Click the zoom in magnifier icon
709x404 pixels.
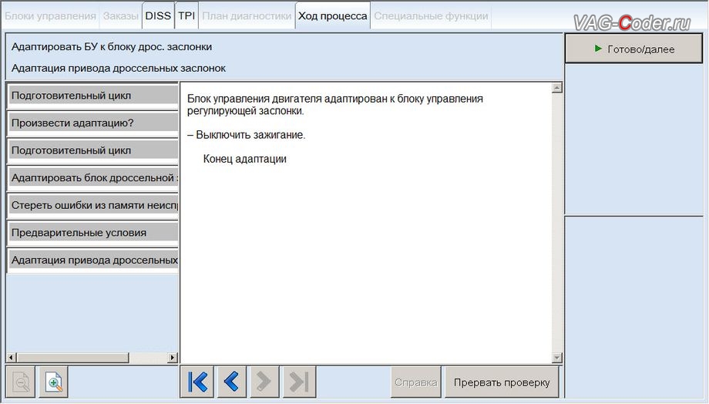click(x=53, y=382)
